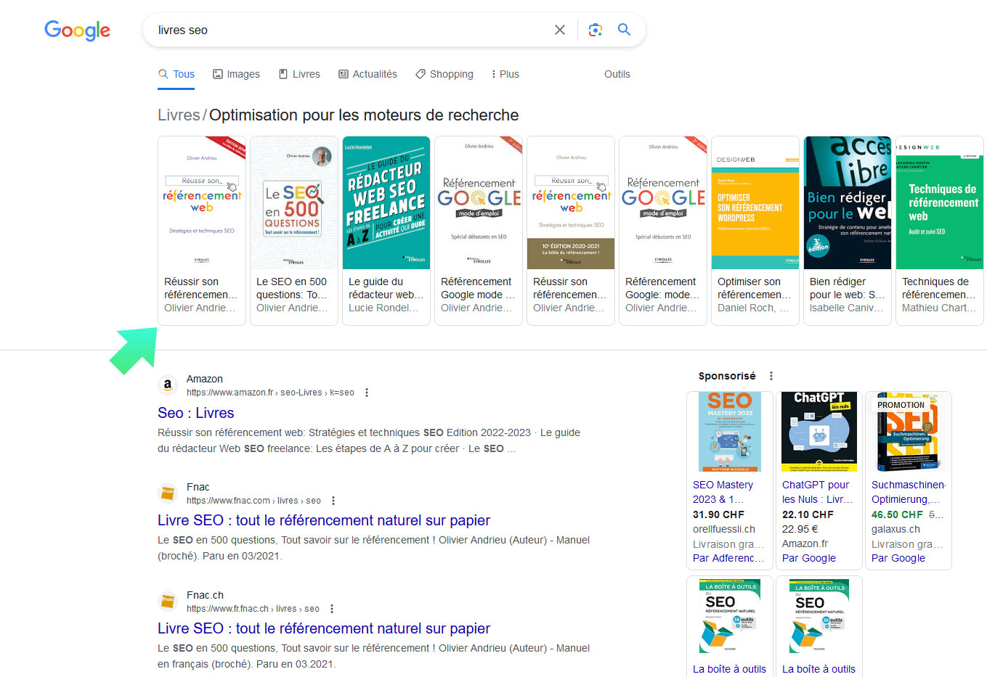Click the '46.50 CHF' promotional price

pyautogui.click(x=897, y=514)
